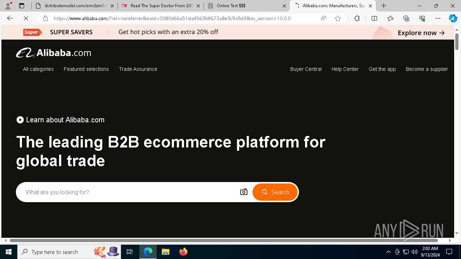Click the 'Get hot picks' banner text
Viewport: 461px width, 259px height.
click(x=168, y=32)
